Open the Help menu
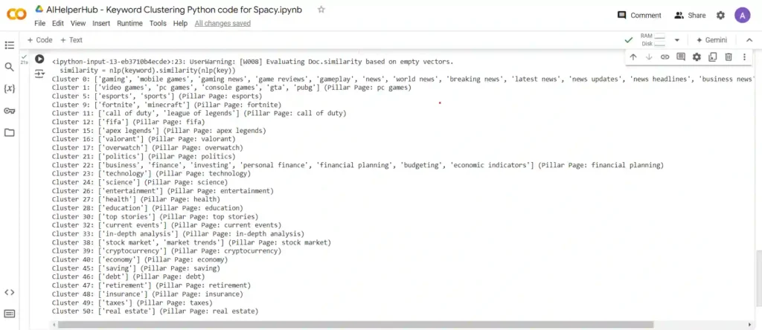Screen dimensions: 762x330 (180, 23)
